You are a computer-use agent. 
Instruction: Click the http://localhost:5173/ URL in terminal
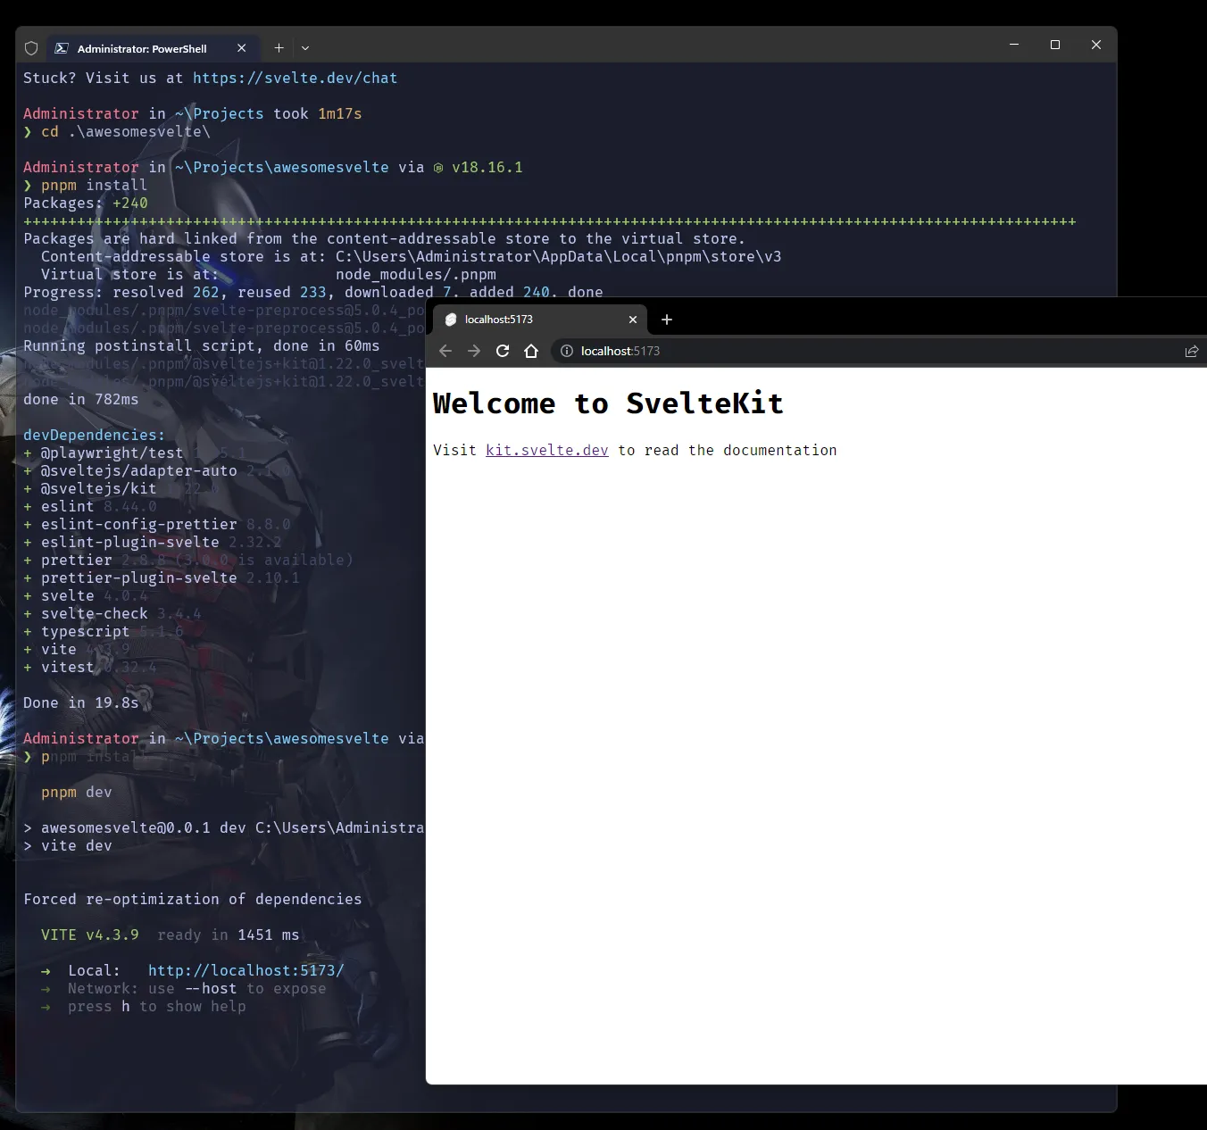click(246, 970)
